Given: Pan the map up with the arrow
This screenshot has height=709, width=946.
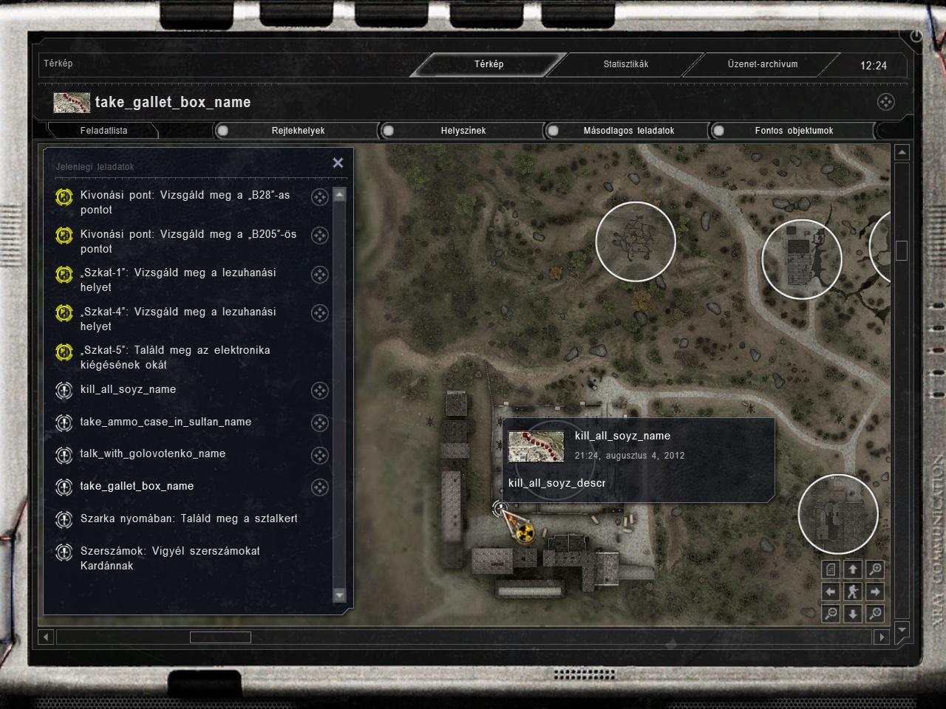Looking at the screenshot, I should (x=853, y=569).
